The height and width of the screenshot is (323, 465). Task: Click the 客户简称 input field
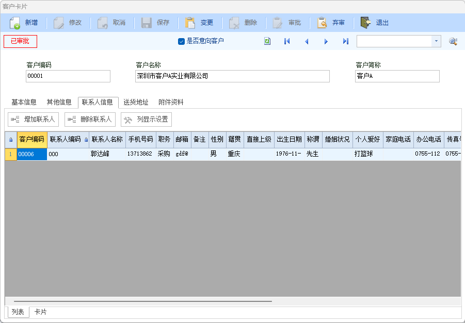click(x=397, y=76)
